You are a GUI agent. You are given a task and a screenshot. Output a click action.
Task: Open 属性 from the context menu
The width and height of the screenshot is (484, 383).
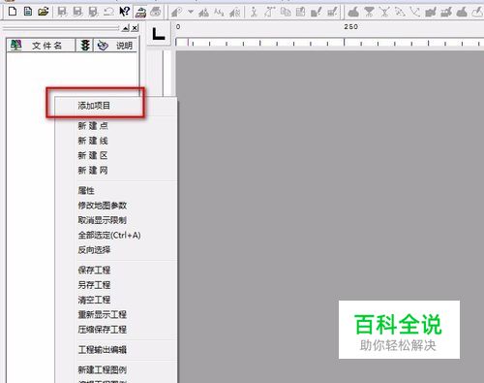coord(86,190)
